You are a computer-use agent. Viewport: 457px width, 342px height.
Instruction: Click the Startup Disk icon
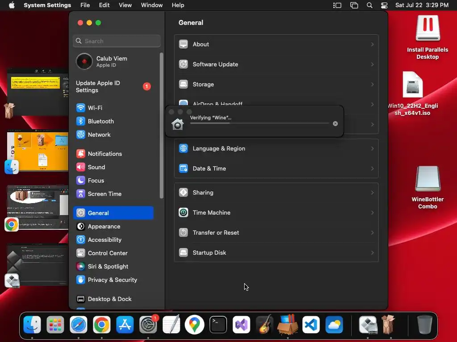click(183, 253)
